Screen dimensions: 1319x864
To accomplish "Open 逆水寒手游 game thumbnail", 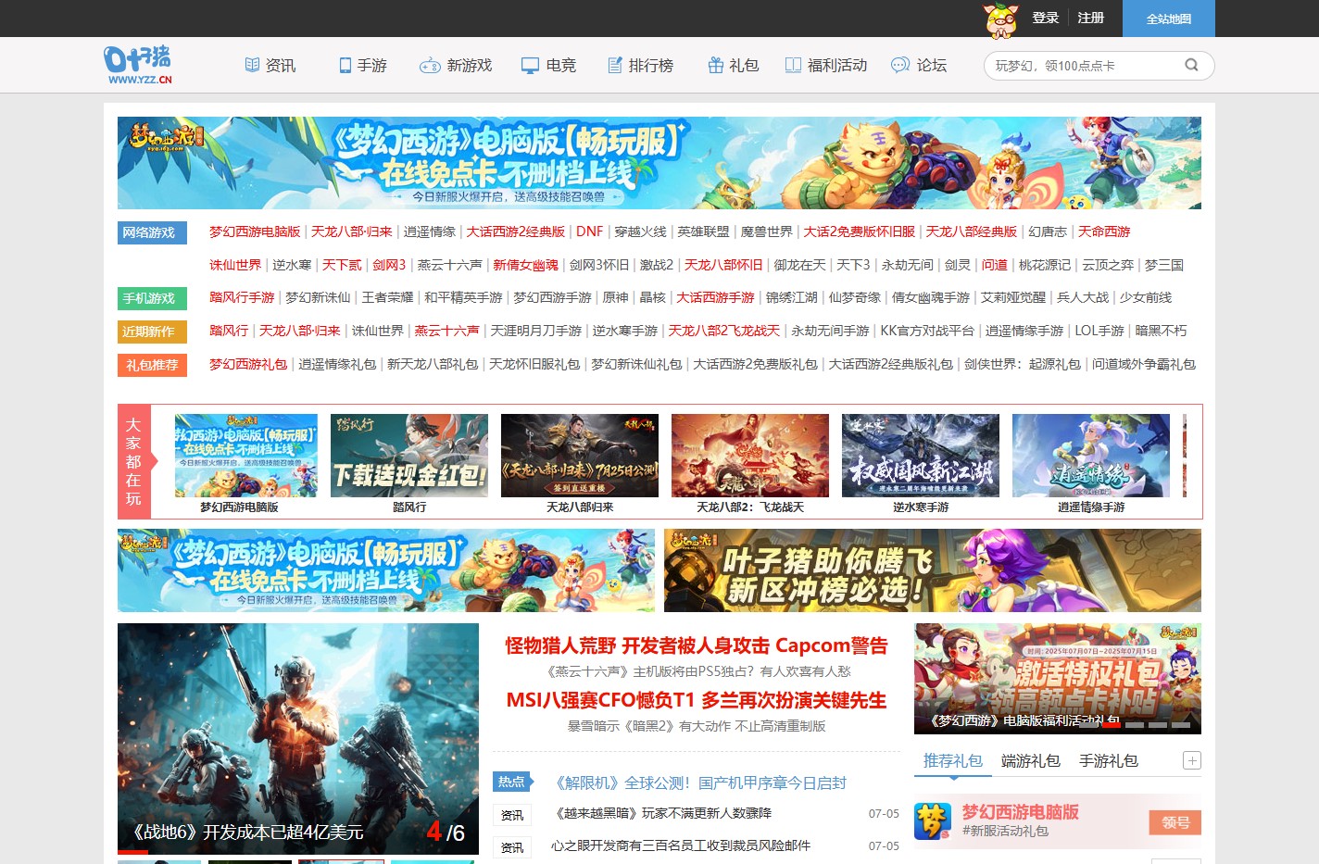I will [921, 456].
